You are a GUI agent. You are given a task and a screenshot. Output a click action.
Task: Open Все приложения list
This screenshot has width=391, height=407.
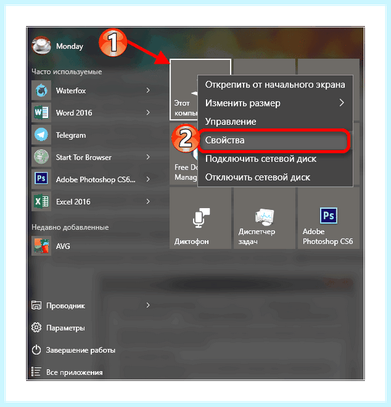click(x=74, y=372)
